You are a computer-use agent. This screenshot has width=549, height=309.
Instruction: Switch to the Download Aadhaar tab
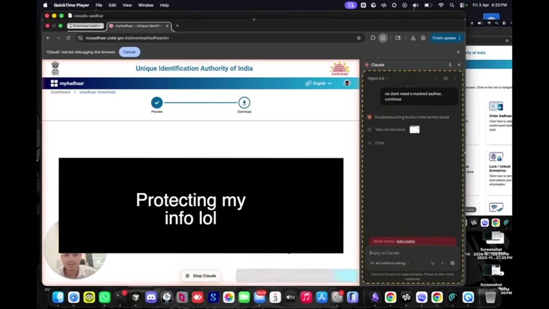pyautogui.click(x=86, y=26)
